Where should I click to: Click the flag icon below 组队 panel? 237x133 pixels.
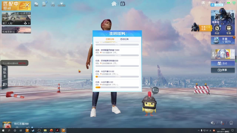5,84
